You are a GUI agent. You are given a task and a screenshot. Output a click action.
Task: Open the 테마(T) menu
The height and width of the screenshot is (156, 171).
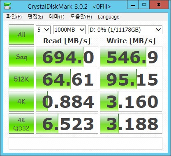tap(57, 17)
